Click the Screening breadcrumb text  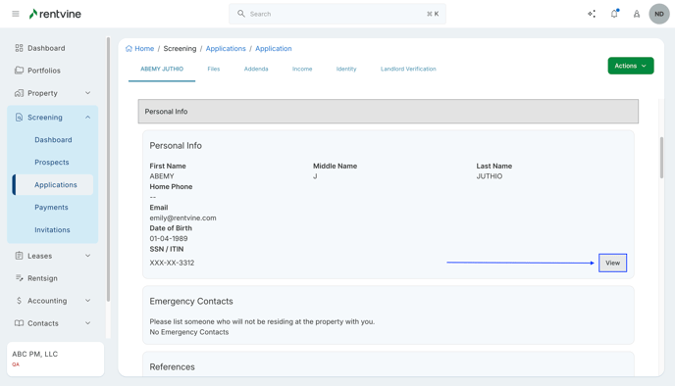click(180, 49)
